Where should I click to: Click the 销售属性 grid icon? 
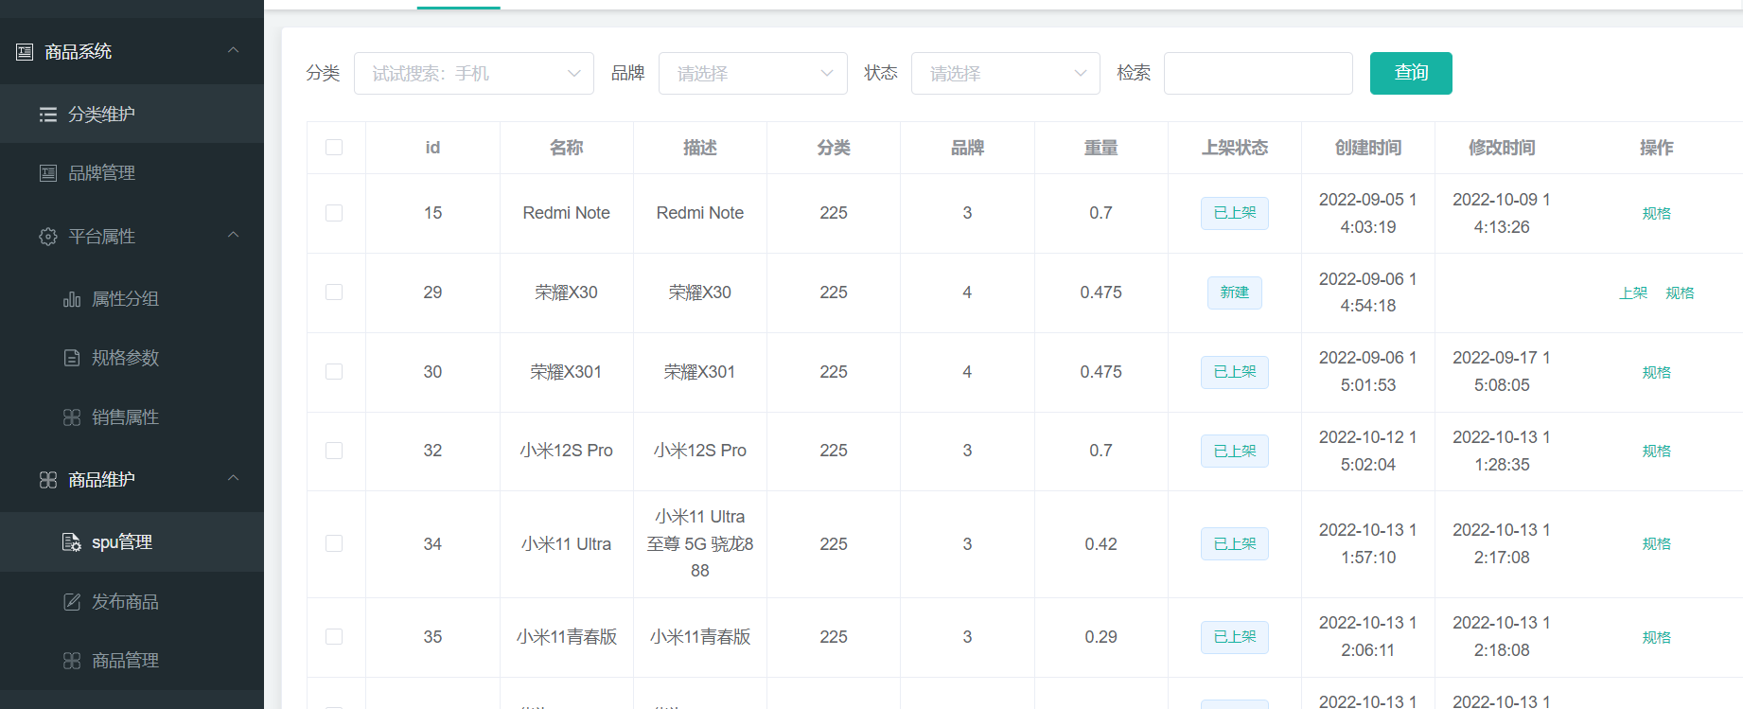point(72,417)
